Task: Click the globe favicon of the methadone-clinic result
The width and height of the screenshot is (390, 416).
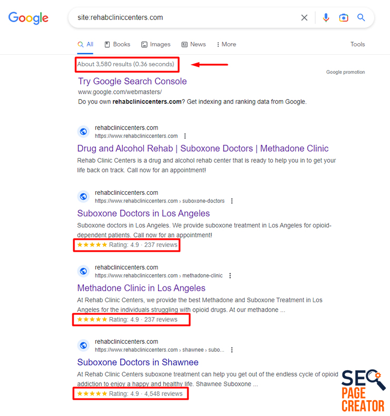Action: pyautogui.click(x=83, y=271)
